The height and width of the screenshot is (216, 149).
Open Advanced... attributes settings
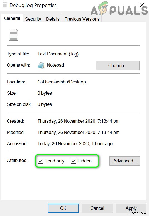[x=125, y=161]
